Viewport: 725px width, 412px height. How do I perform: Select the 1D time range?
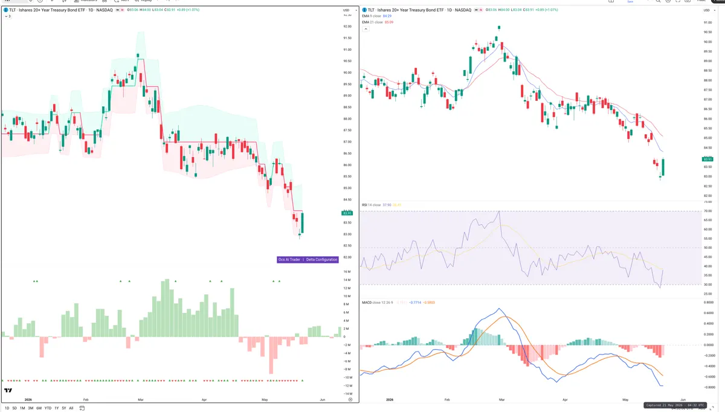(7, 408)
